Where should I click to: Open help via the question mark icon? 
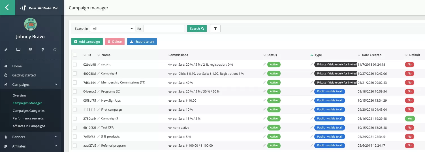point(43,50)
